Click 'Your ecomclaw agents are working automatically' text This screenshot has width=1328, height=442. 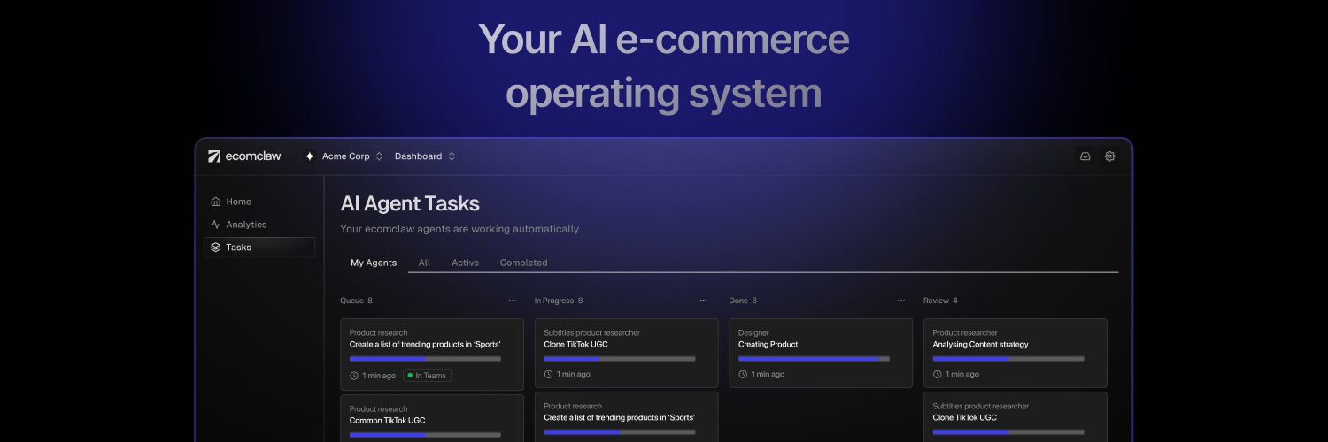tap(460, 229)
